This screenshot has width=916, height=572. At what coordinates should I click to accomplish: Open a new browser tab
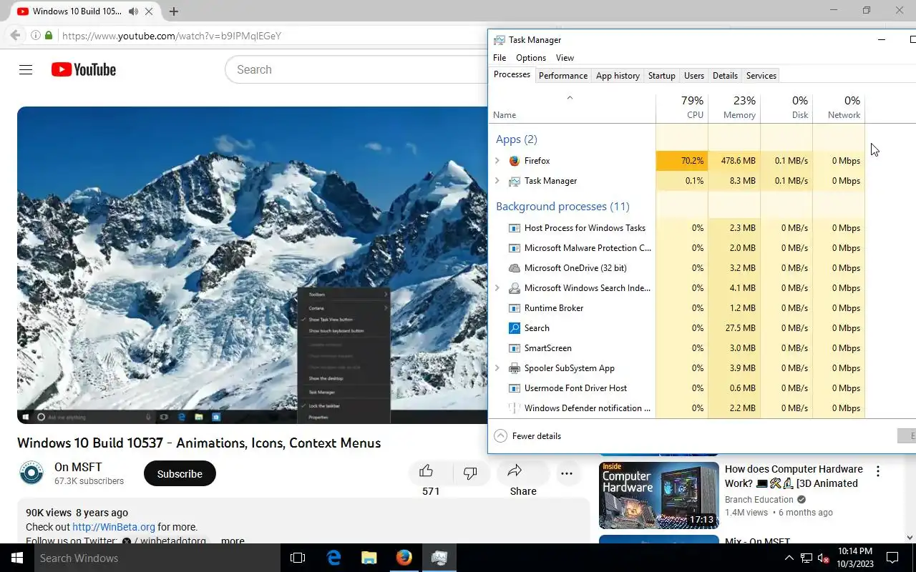[x=174, y=11]
